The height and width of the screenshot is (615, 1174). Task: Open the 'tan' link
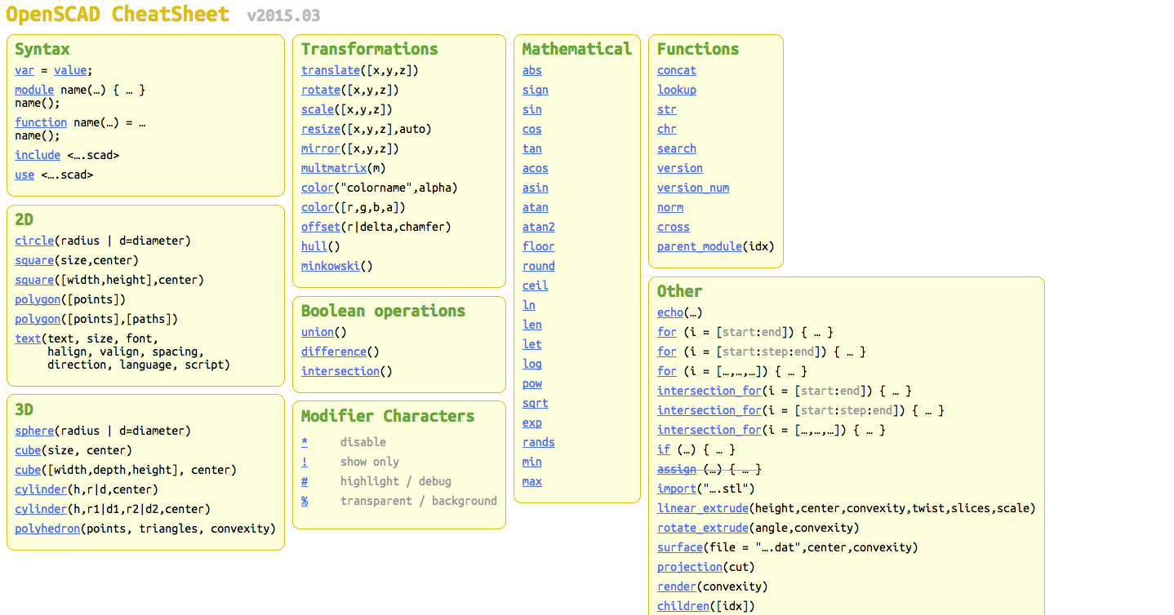tap(532, 148)
